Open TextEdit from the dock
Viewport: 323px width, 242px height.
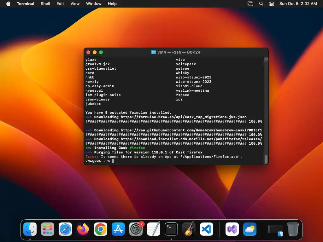(x=154, y=229)
